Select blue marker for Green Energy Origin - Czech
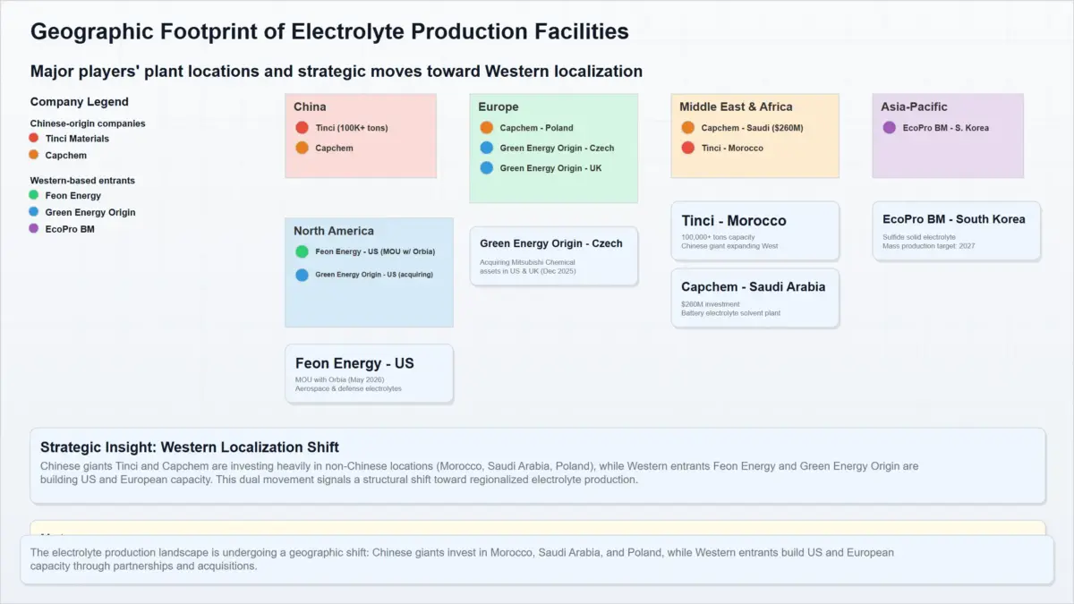Screen dimensions: 1074x604 pos(486,148)
